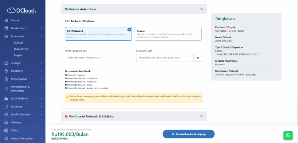Click the DCloud logo in sidebar
The height and width of the screenshot is (143, 298).
22,11
